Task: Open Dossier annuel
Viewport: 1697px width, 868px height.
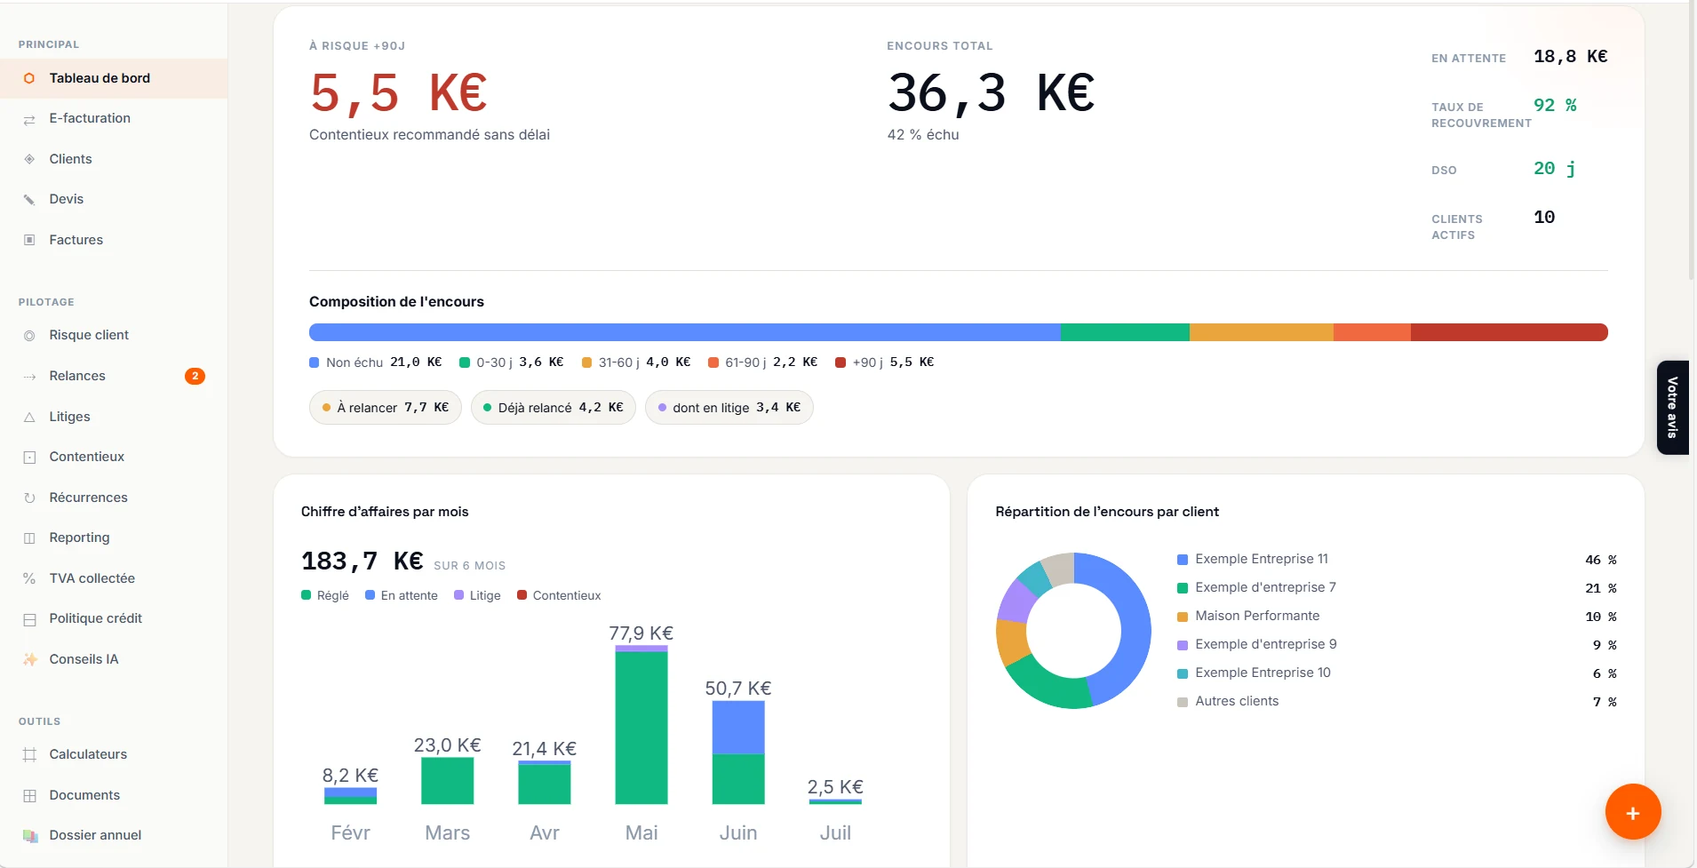Action: (x=114, y=835)
